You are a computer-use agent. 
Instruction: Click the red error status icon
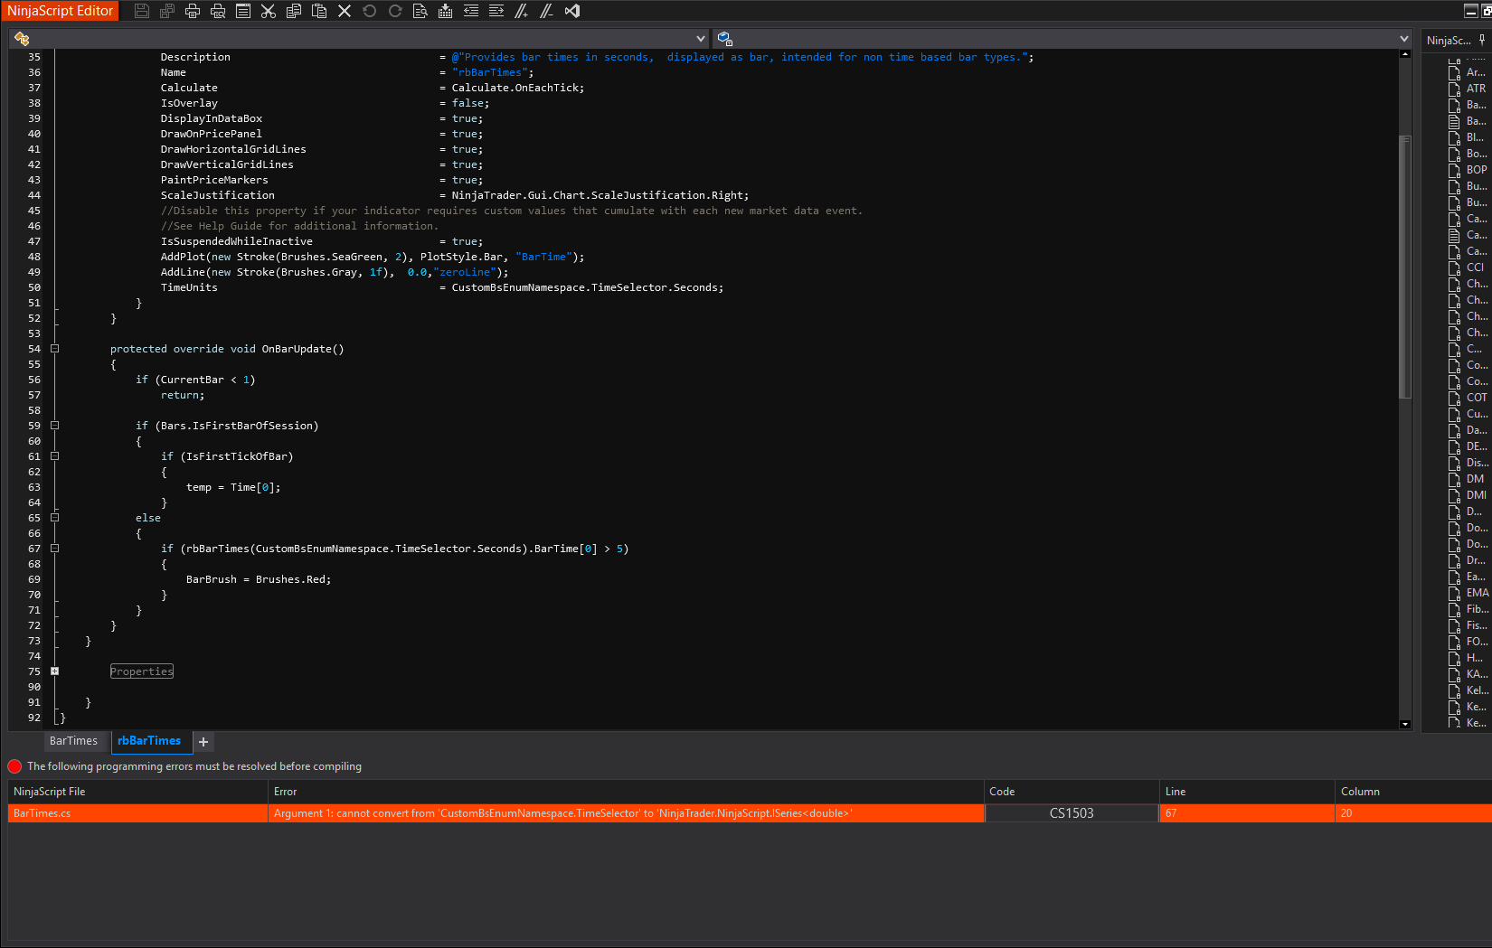point(14,766)
